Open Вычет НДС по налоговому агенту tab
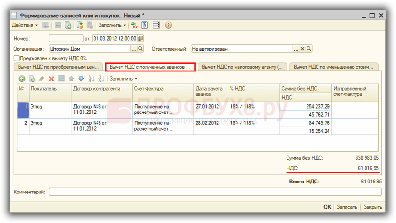The height and width of the screenshot is (223, 396). point(242,67)
